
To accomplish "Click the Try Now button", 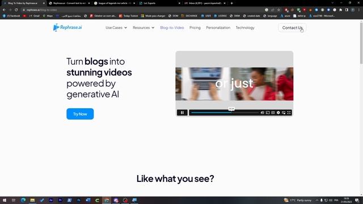I will [x=80, y=114].
